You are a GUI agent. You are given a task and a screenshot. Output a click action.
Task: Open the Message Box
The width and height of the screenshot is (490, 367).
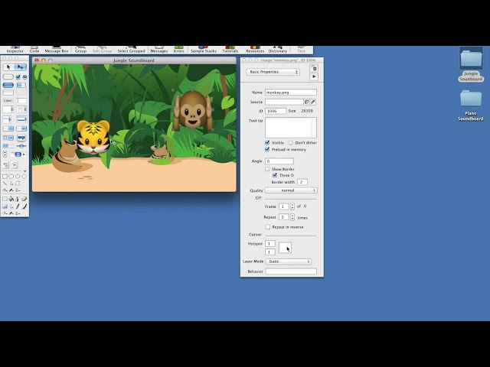point(57,50)
